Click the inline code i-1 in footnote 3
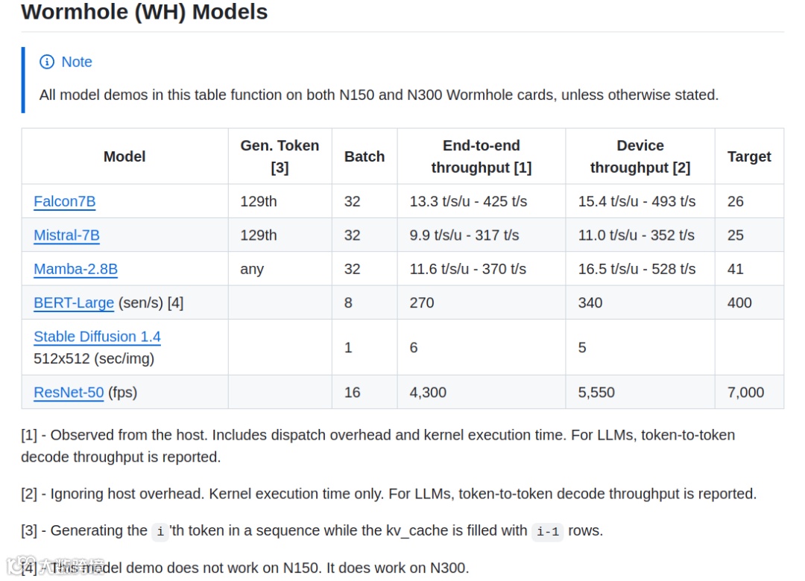 click(548, 531)
